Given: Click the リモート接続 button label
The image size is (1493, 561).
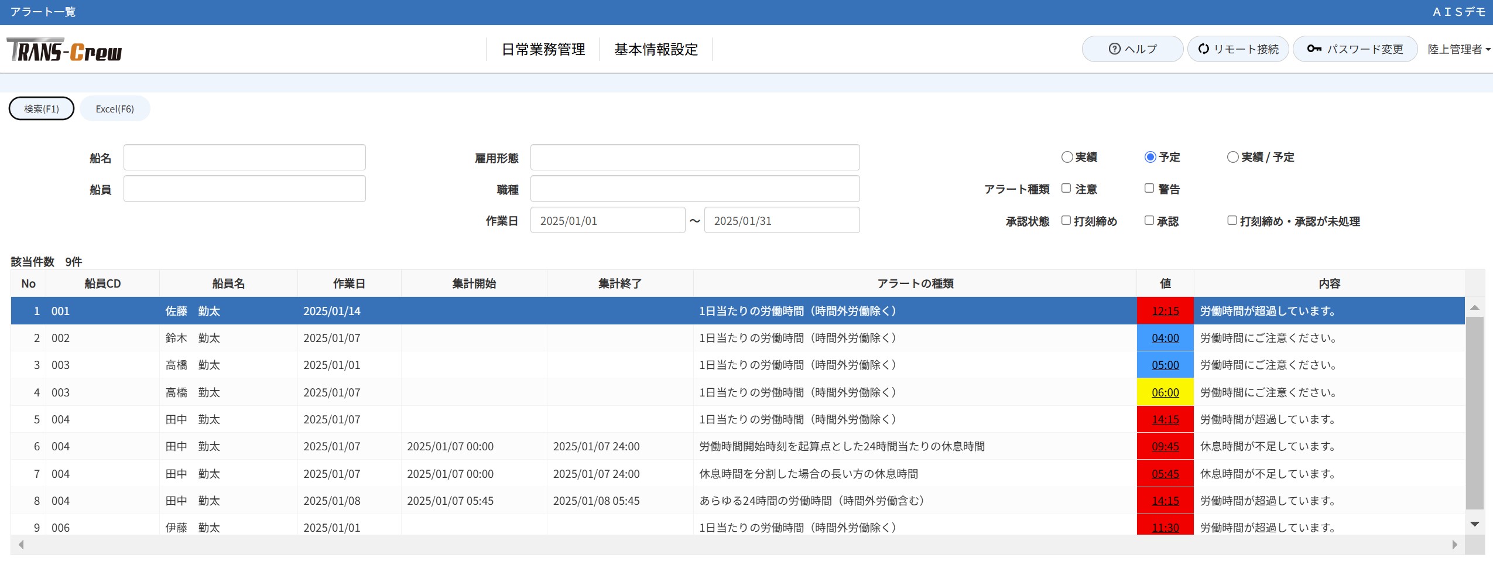Looking at the screenshot, I should (1246, 49).
